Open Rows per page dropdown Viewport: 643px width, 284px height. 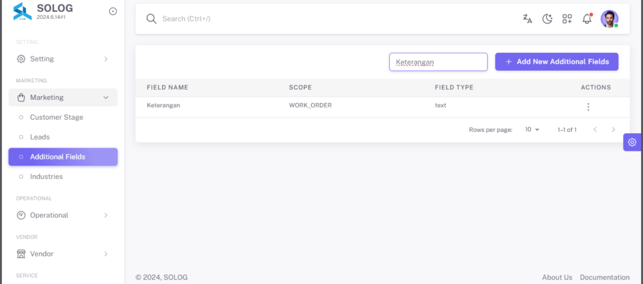[532, 129]
